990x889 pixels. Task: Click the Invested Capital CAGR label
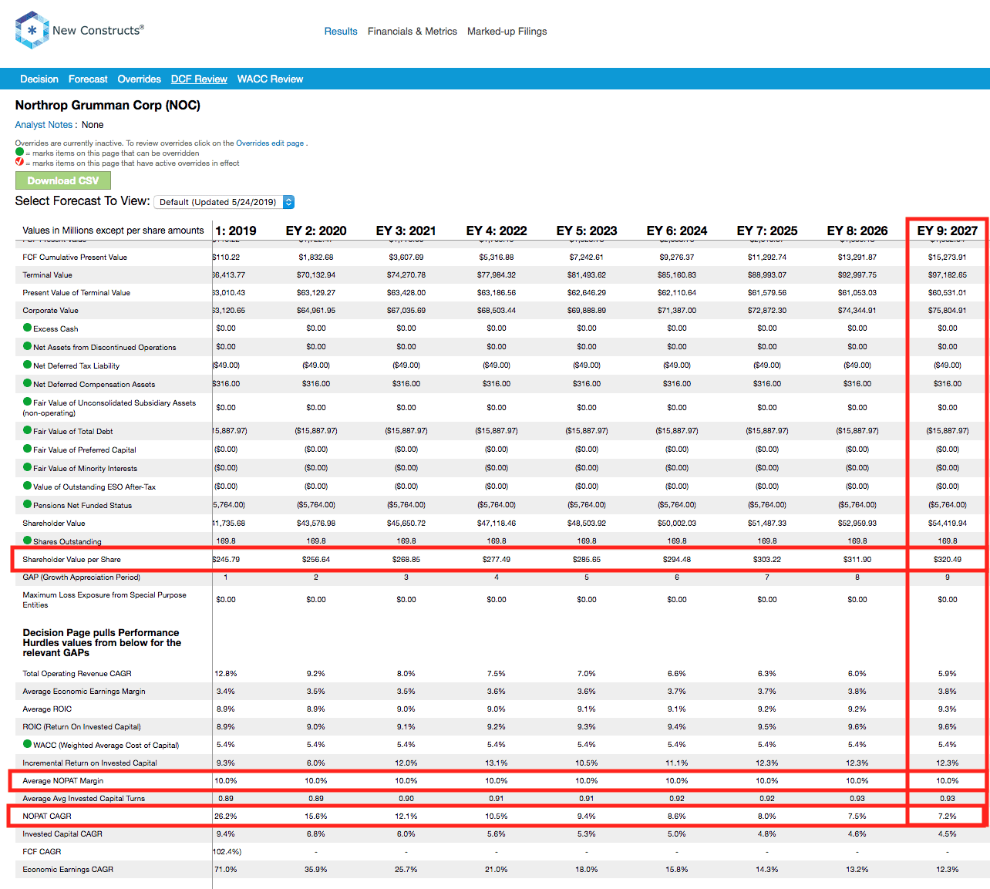click(x=62, y=833)
